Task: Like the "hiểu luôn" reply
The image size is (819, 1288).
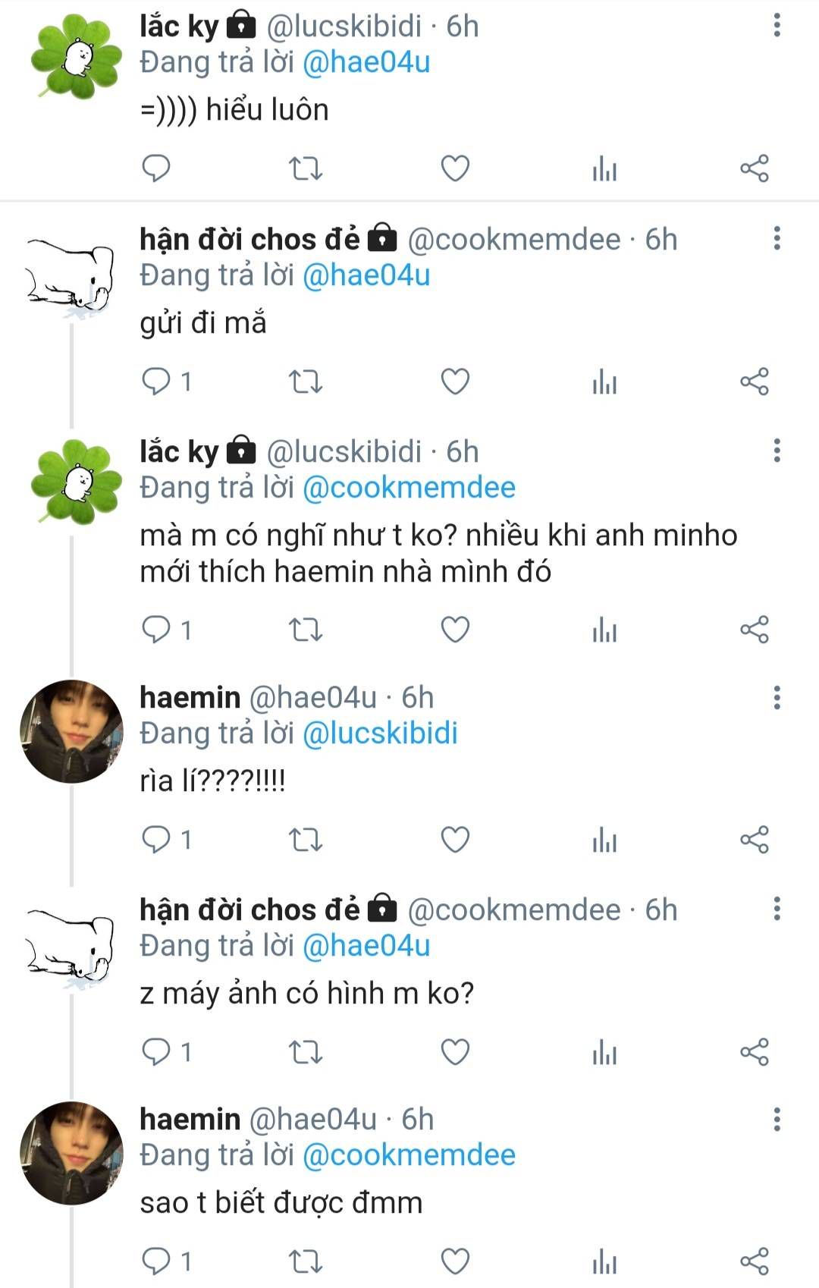Action: coord(455,168)
